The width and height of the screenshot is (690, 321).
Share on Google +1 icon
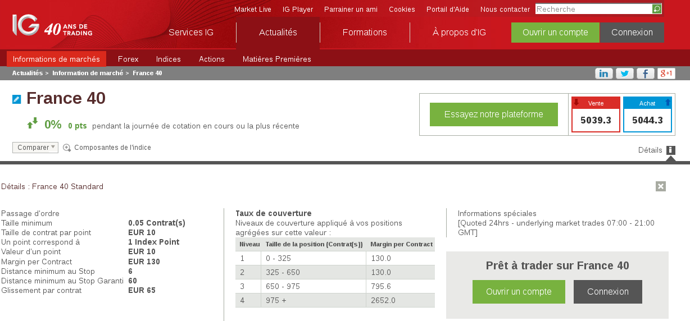(666, 74)
